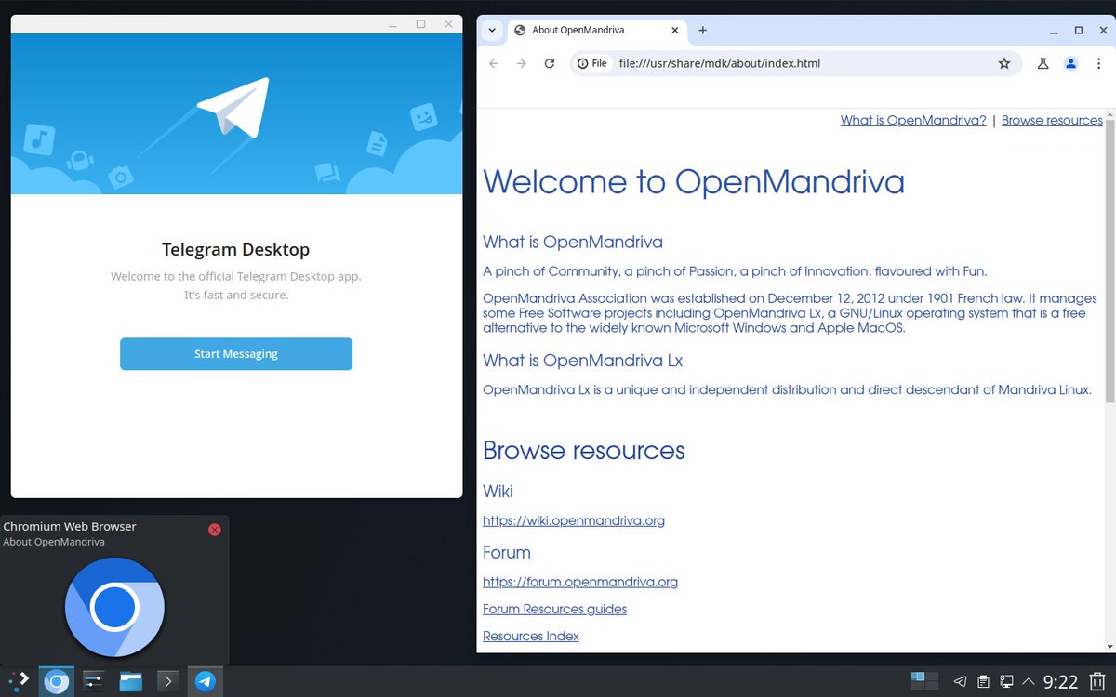The height and width of the screenshot is (697, 1116).
Task: Click the Chromium window preview thumbnail
Action: [x=114, y=607]
